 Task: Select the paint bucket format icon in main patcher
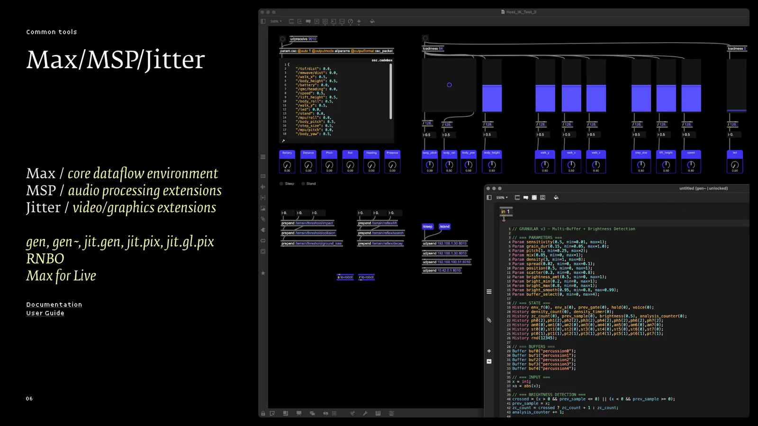pyautogui.click(x=372, y=21)
